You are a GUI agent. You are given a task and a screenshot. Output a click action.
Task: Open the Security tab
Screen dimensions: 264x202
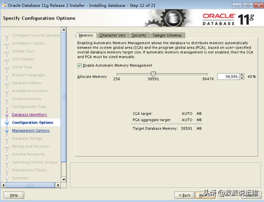point(139,36)
